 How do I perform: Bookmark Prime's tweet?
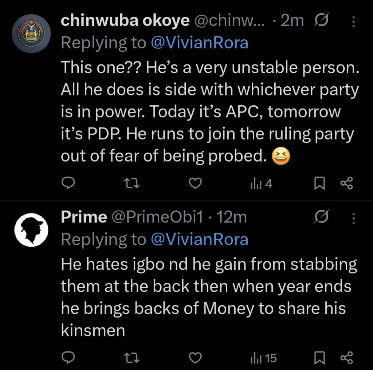coord(319,359)
